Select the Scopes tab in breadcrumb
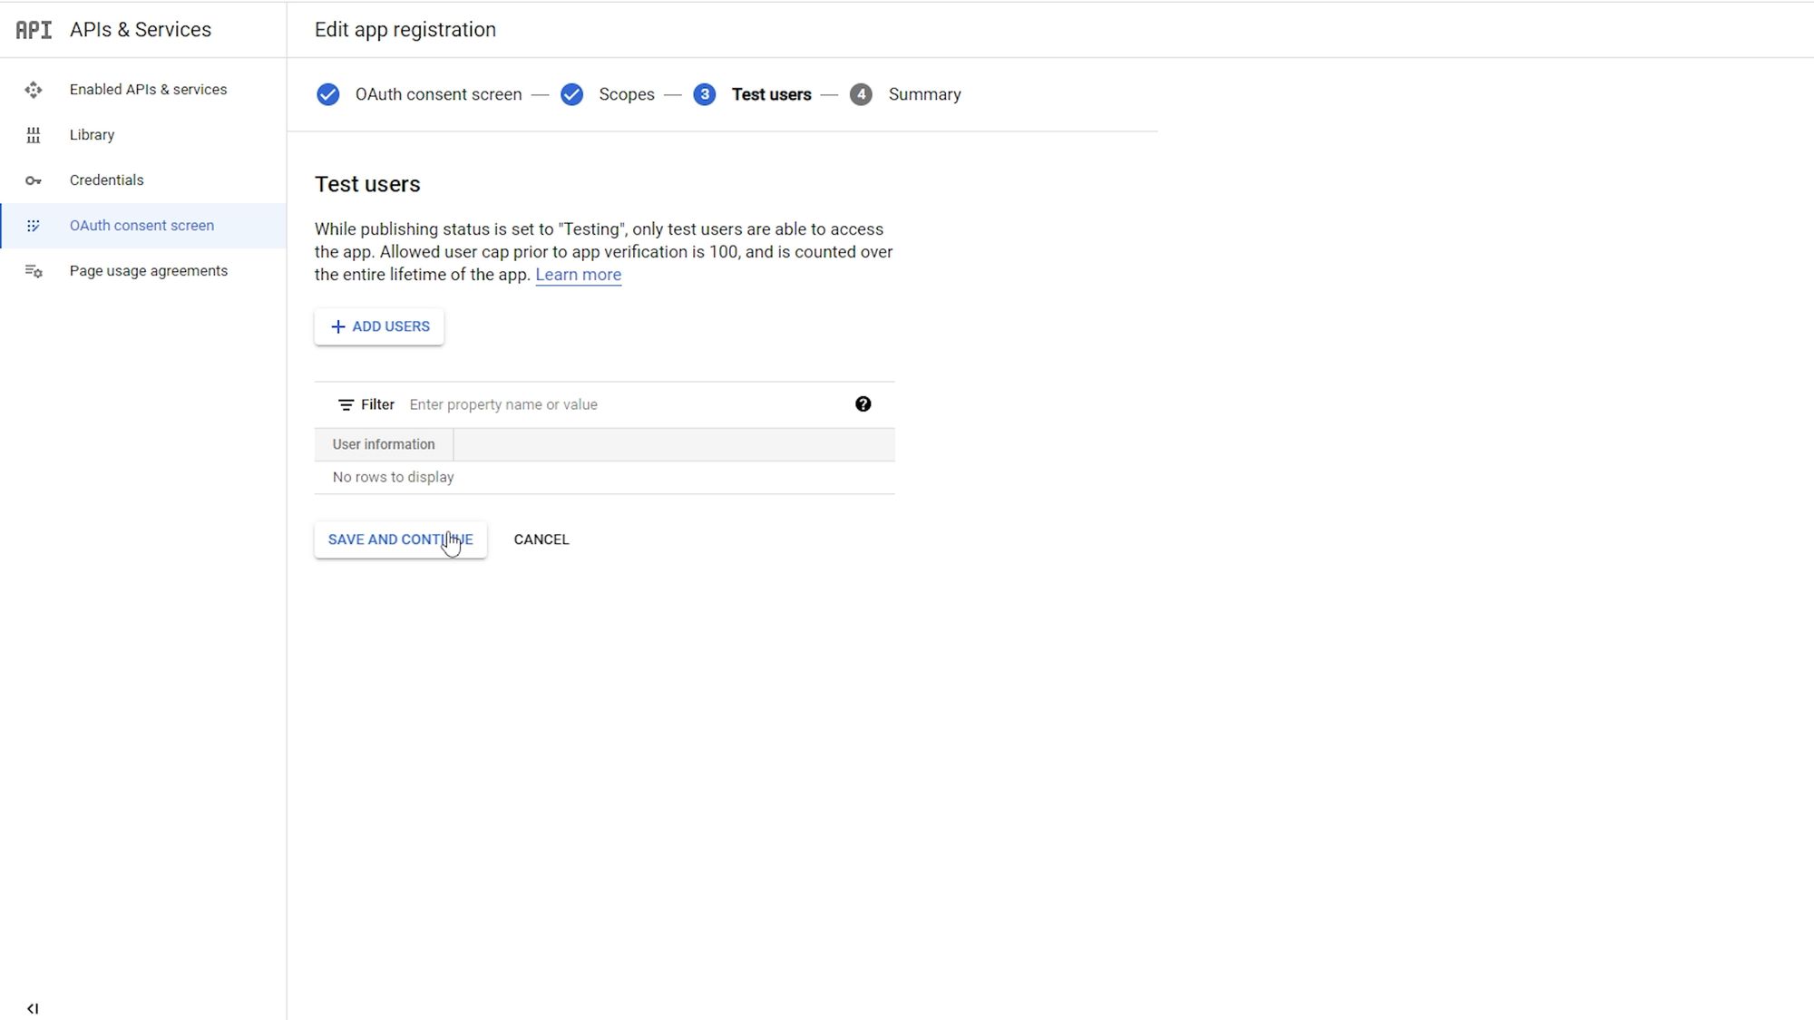1814x1020 pixels. click(x=626, y=93)
